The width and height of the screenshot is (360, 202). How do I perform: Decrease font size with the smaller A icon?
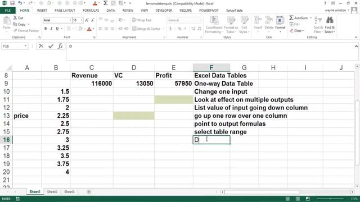[92, 20]
